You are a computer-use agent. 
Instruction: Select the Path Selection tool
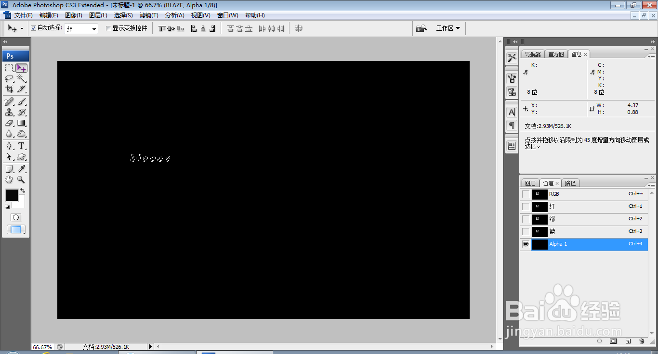[x=9, y=156]
